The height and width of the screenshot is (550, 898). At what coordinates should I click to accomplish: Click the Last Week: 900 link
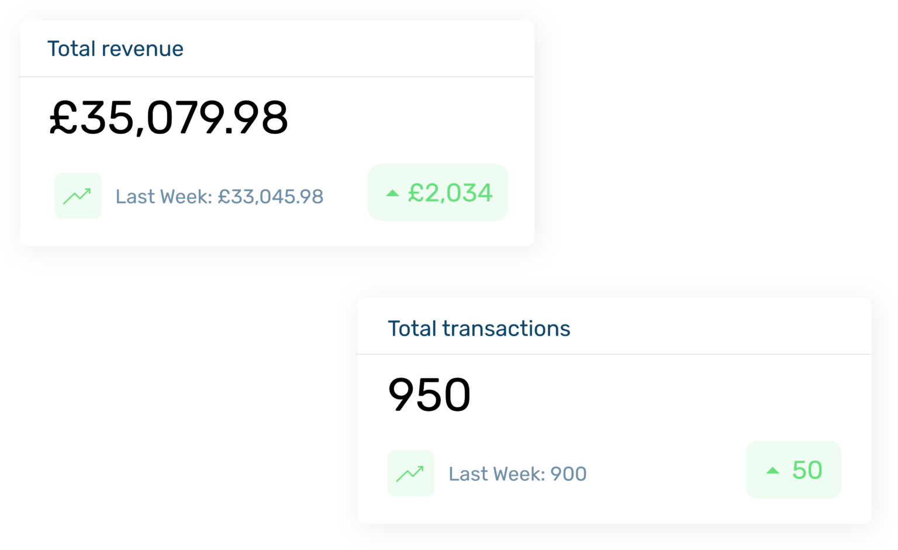517,473
